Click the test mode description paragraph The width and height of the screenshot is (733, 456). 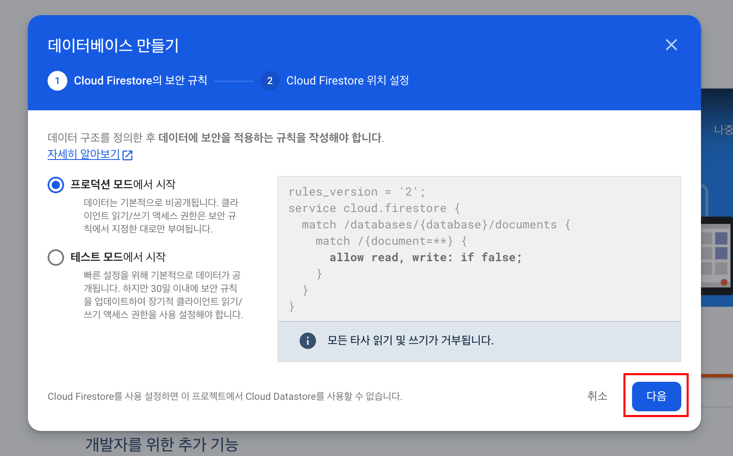point(163,295)
